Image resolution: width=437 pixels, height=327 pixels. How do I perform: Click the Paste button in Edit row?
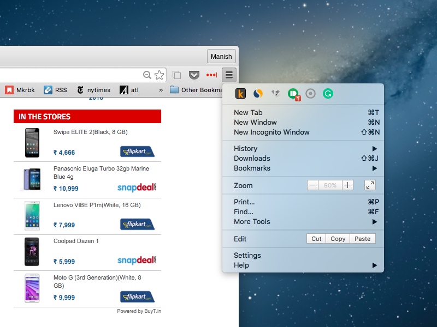362,239
